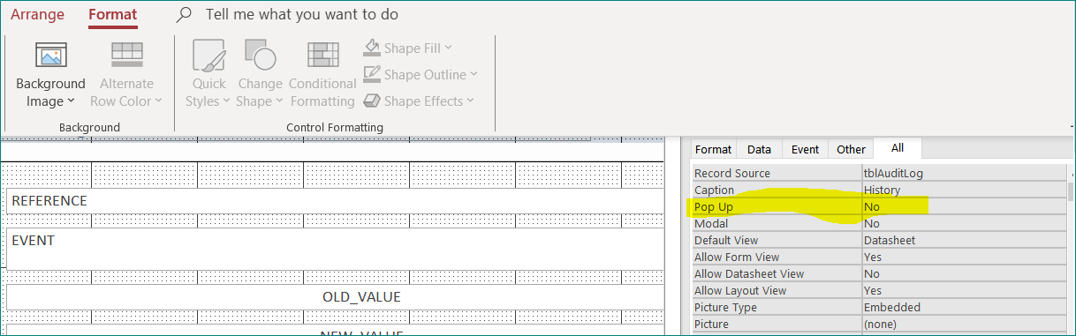Select the Event tab in property sheet
The width and height of the screenshot is (1076, 336).
tap(805, 149)
